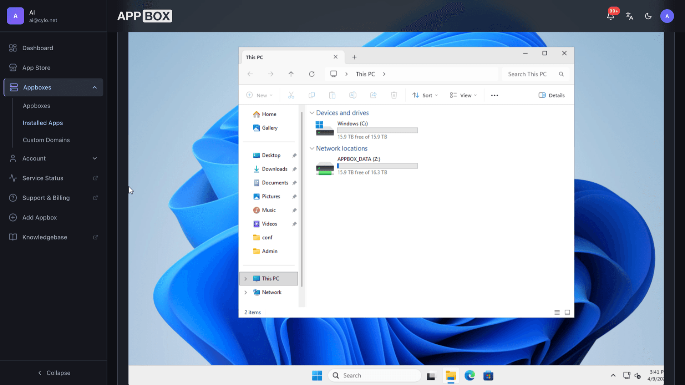
Task: Select Installed Apps in the sidebar
Action: point(43,123)
